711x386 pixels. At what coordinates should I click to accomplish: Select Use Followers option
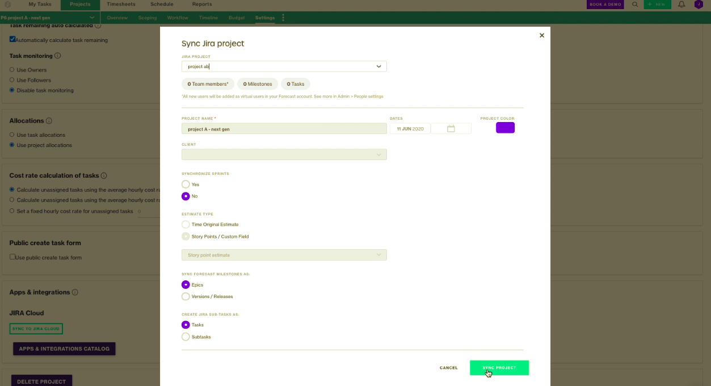(x=12, y=80)
